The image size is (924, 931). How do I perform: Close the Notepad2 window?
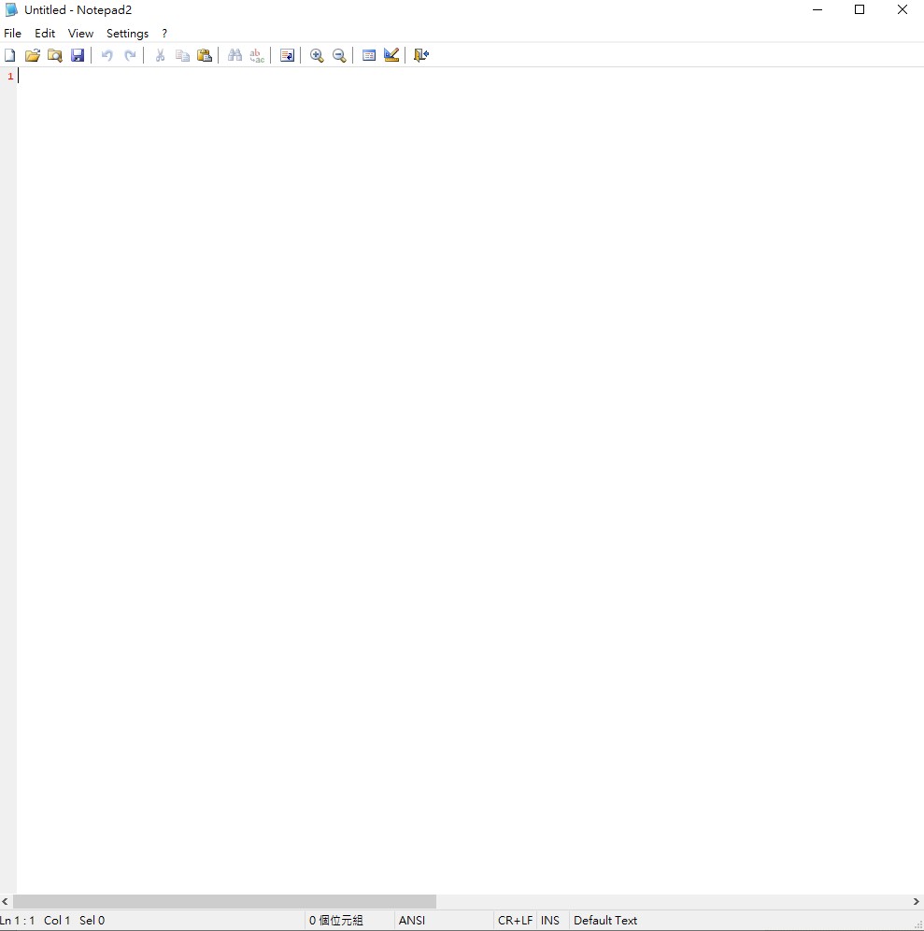coord(902,9)
